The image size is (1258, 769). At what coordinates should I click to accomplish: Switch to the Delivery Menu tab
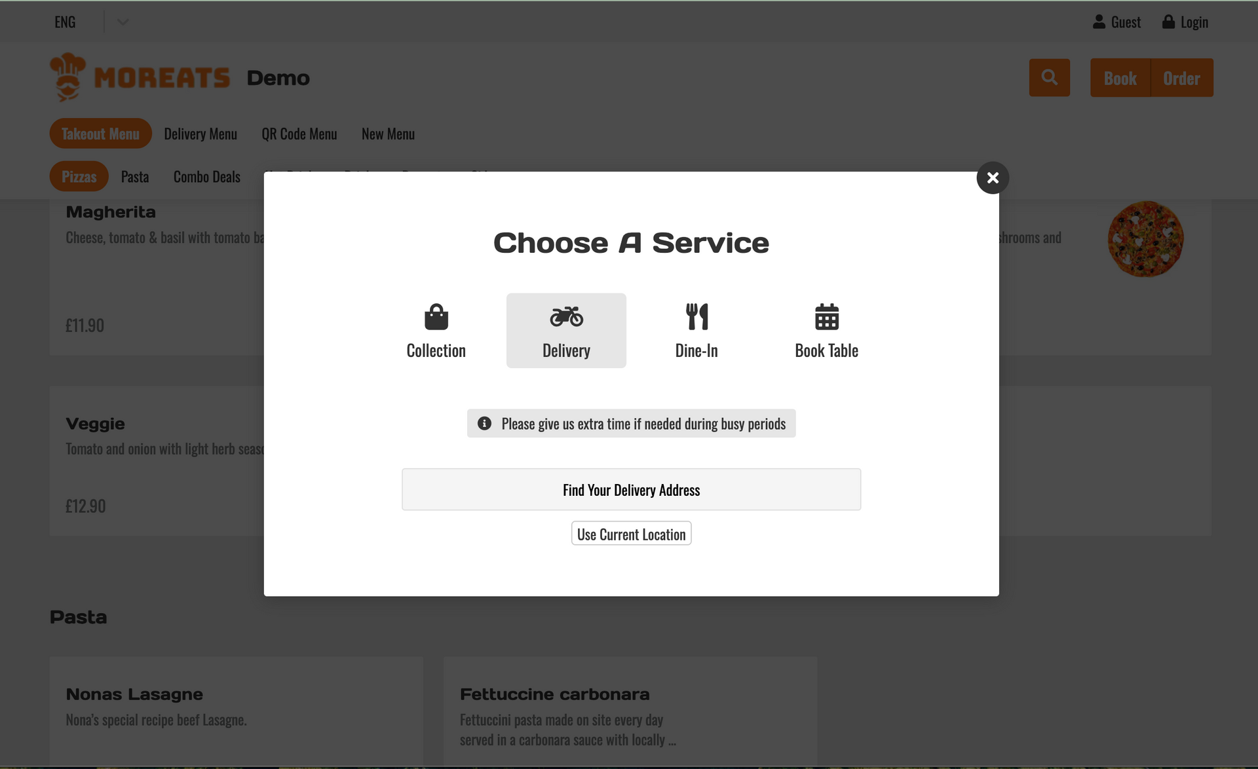[x=200, y=133]
